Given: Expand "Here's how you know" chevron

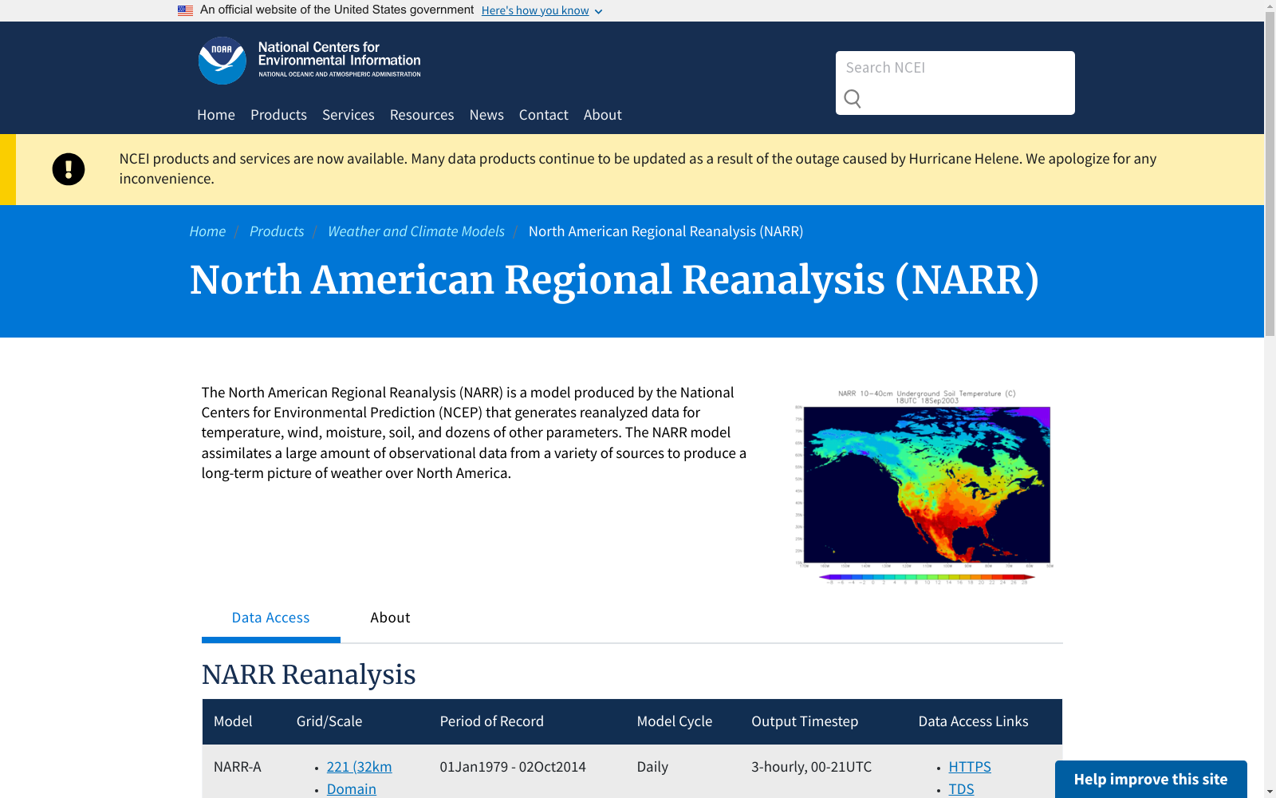Looking at the screenshot, I should click(598, 11).
